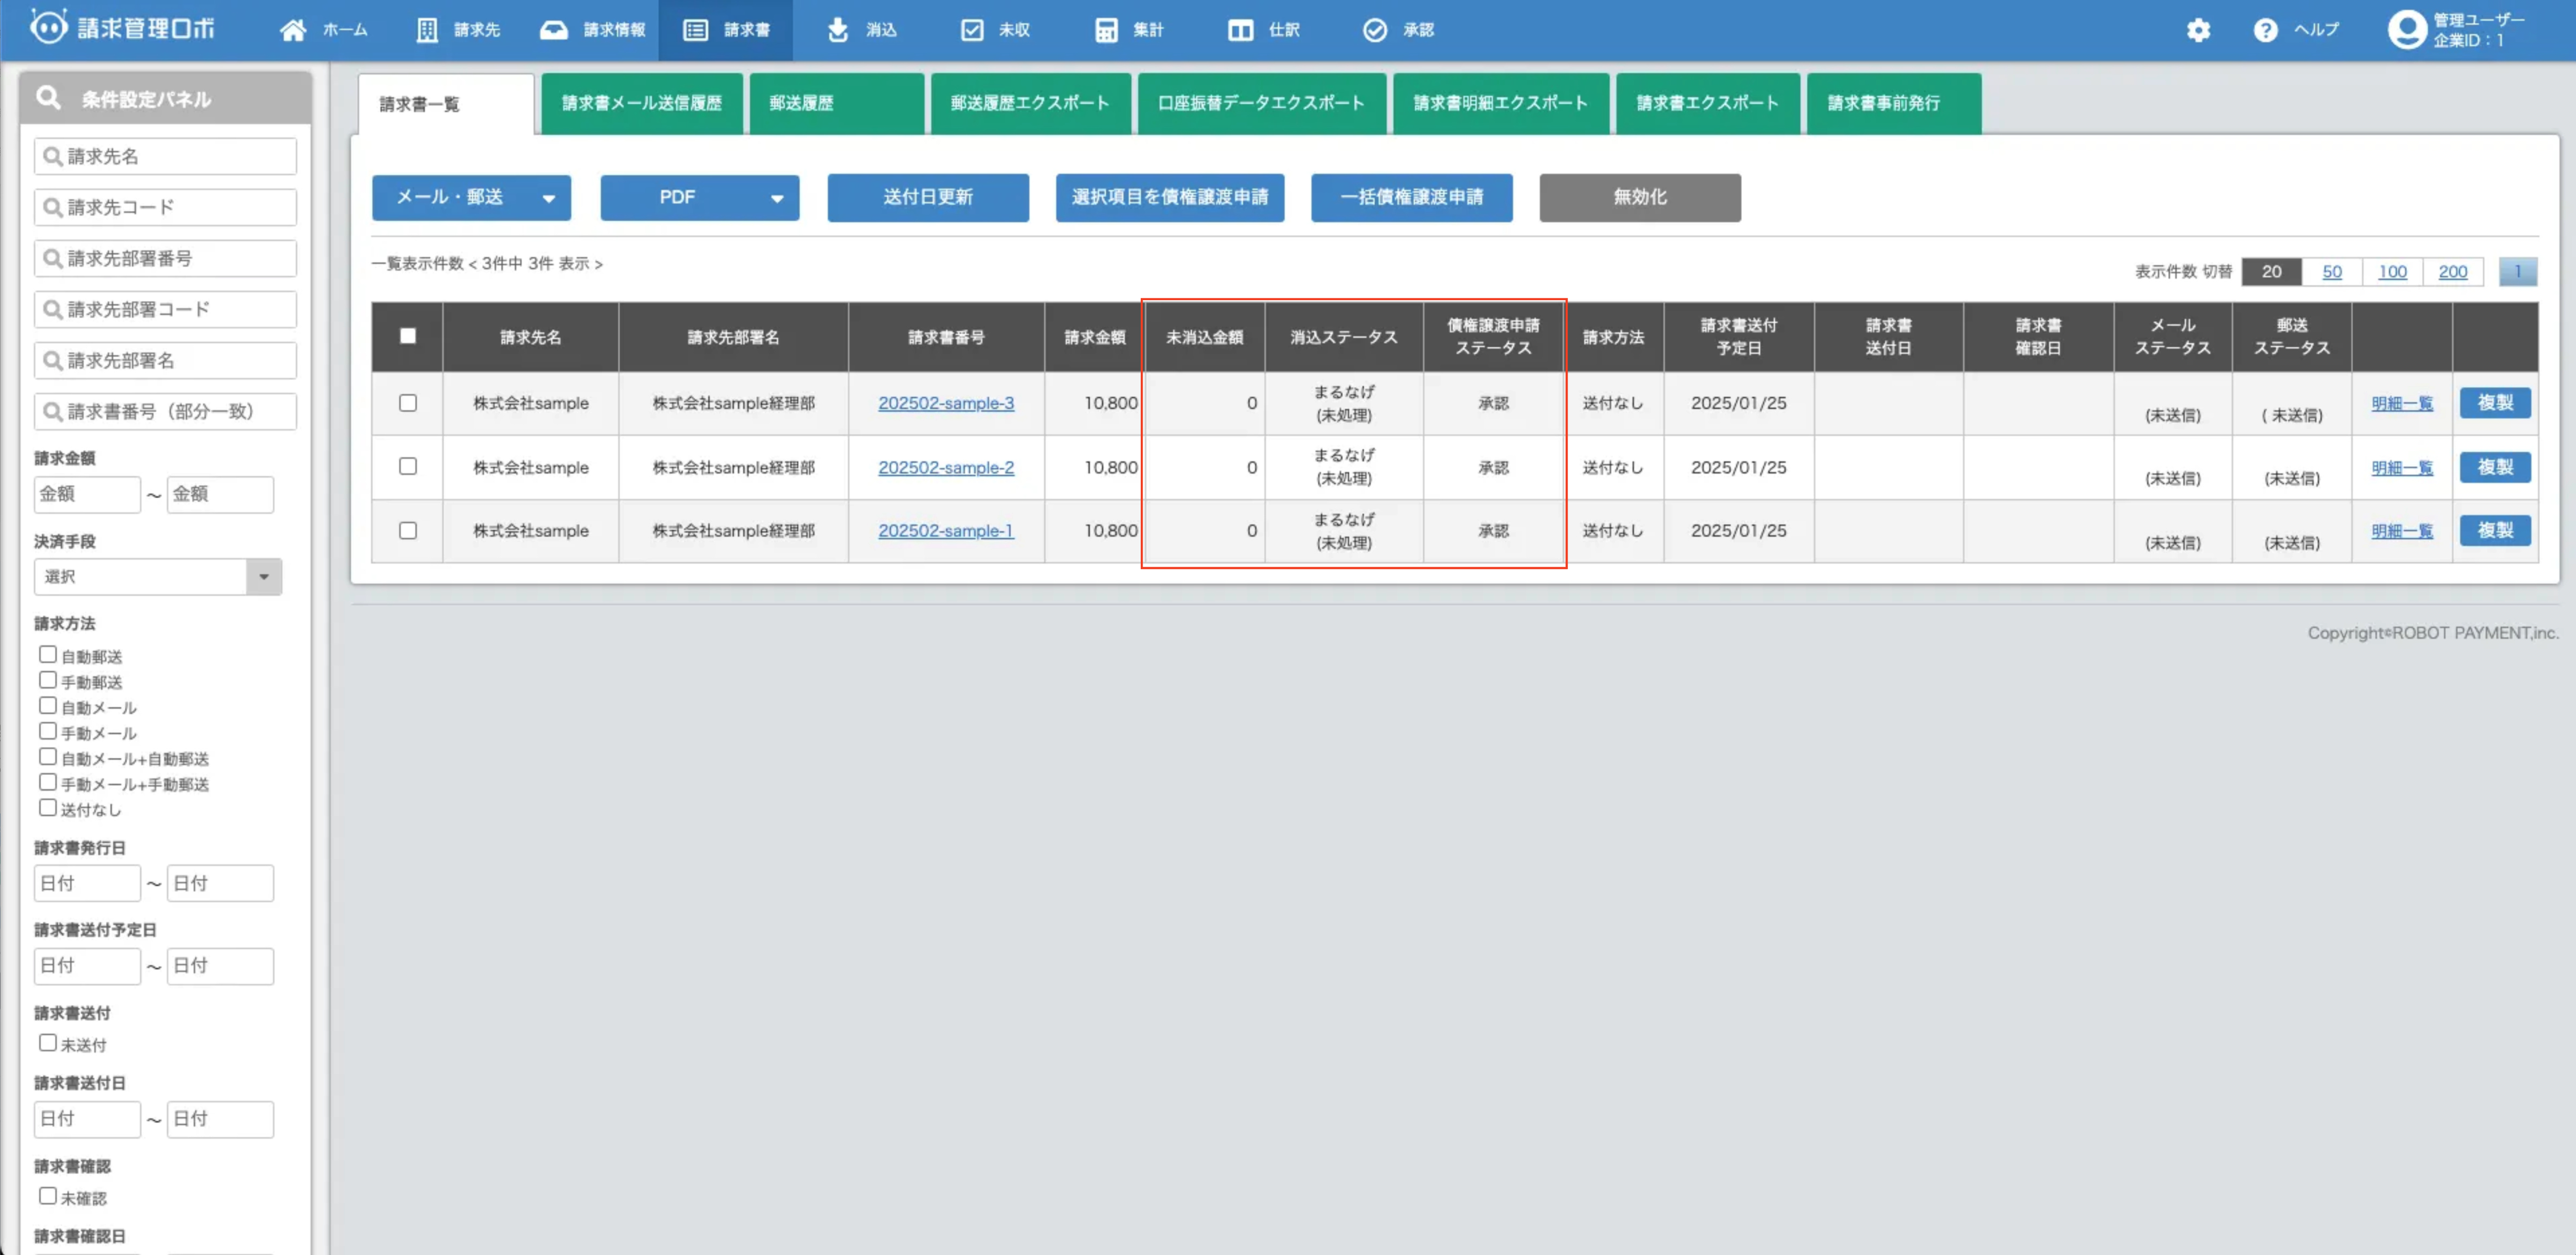Click the 条件設定パネル magnifier icon
The image size is (2576, 1255).
point(47,98)
